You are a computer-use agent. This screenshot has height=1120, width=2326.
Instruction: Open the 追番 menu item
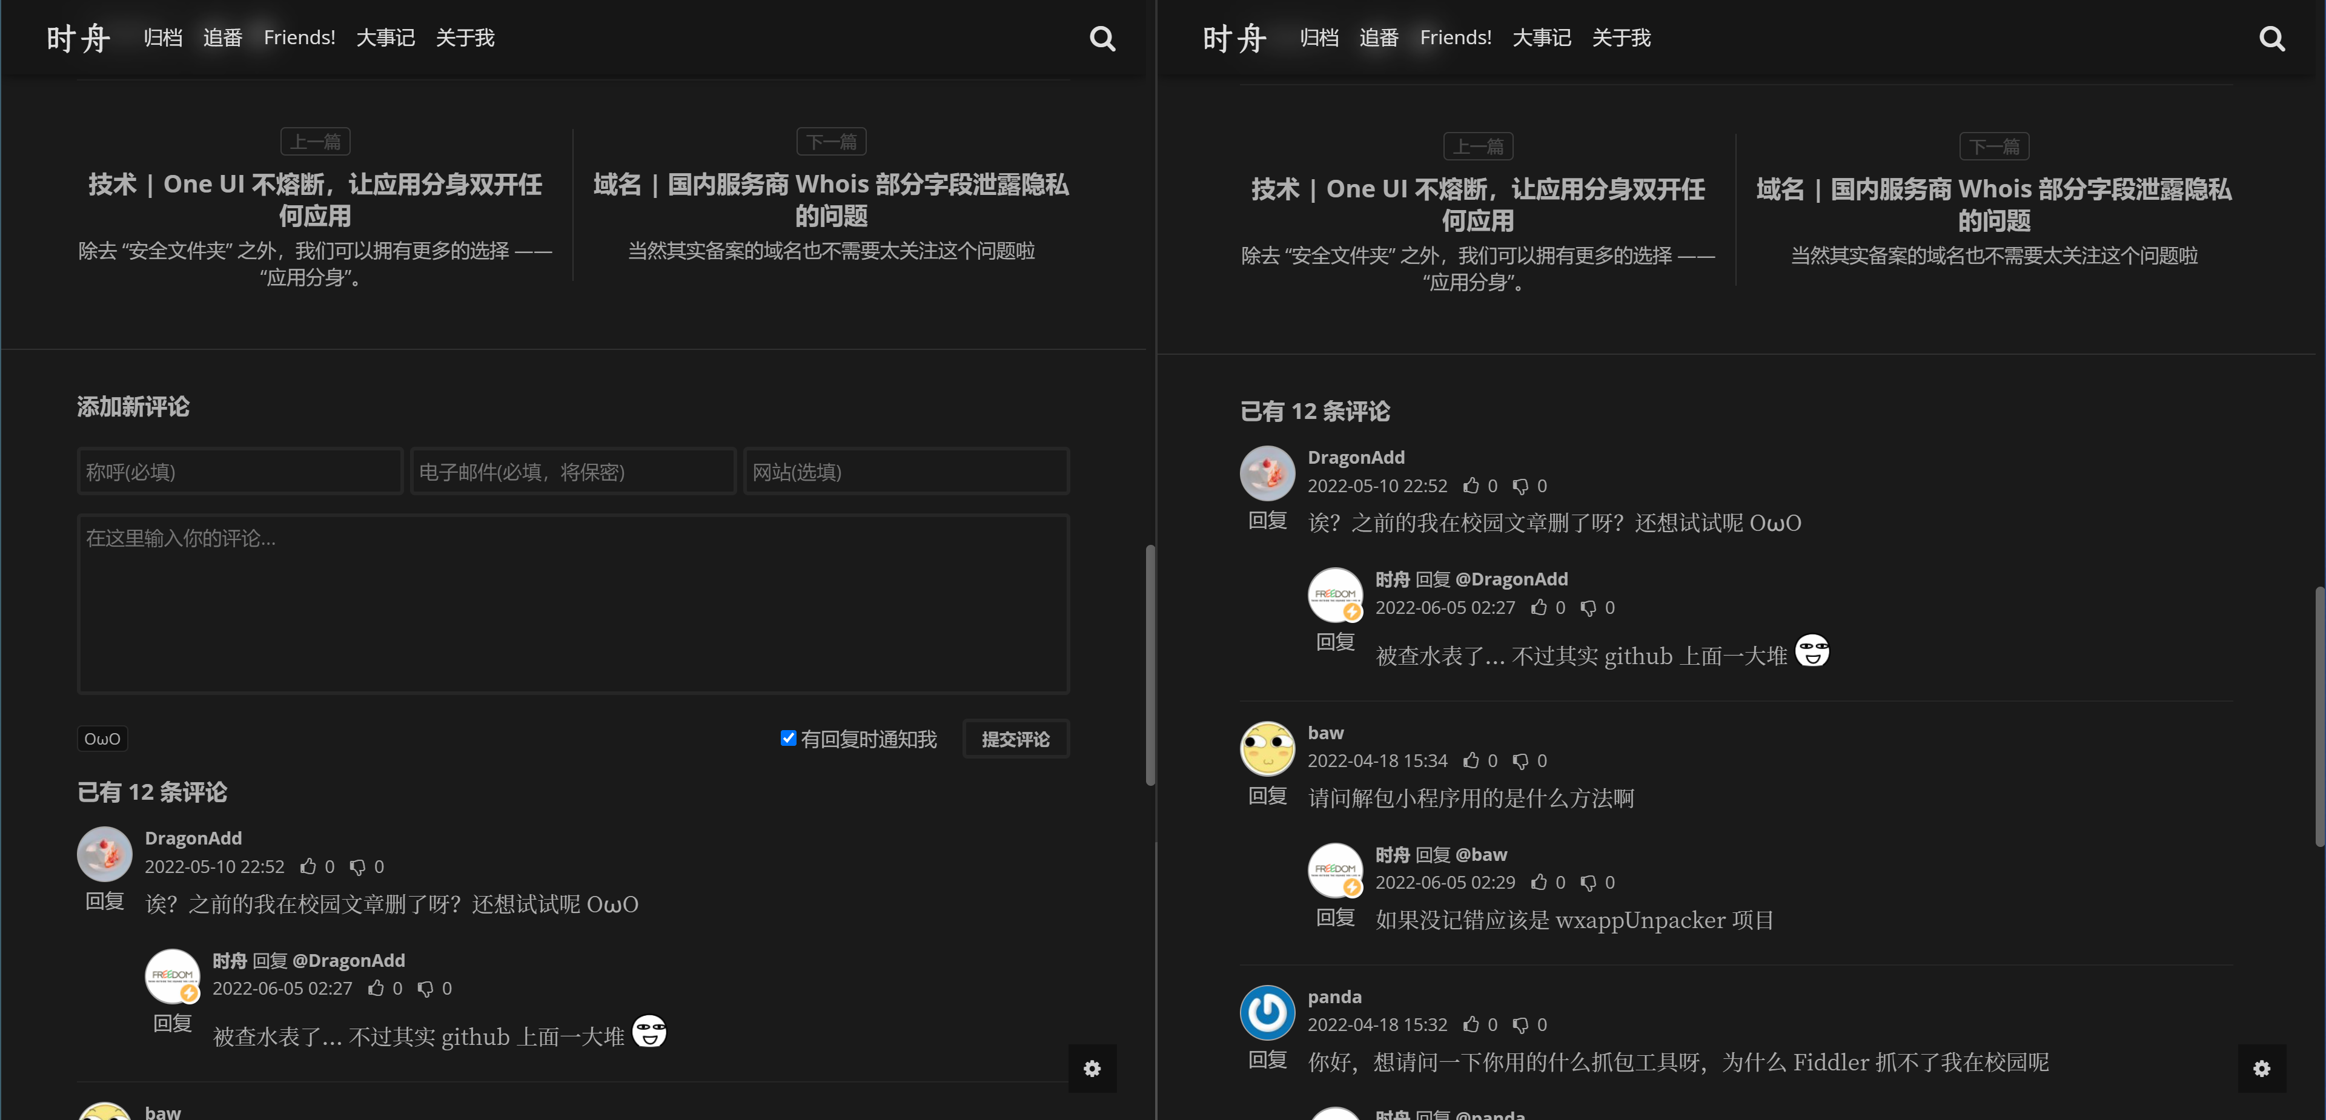coord(222,37)
